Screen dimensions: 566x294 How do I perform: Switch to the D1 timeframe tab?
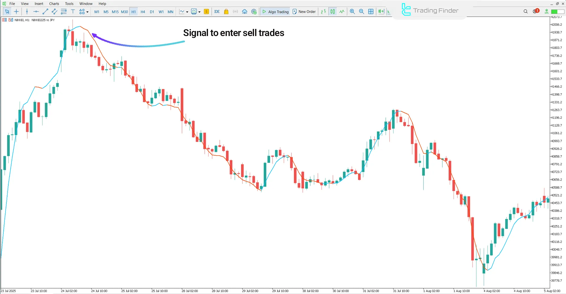(152, 12)
